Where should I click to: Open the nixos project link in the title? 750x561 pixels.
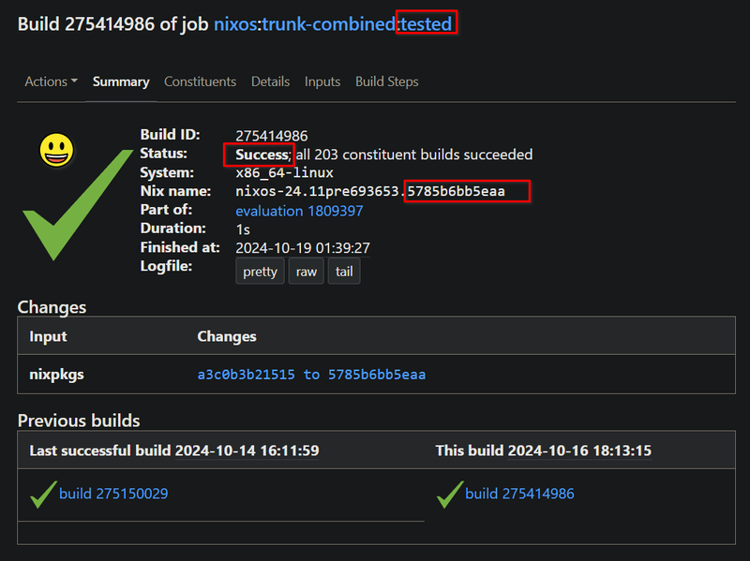(x=236, y=24)
